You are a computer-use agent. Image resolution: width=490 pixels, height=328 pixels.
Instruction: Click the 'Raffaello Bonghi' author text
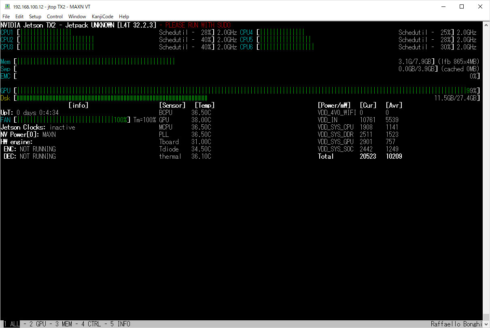(x=457, y=324)
